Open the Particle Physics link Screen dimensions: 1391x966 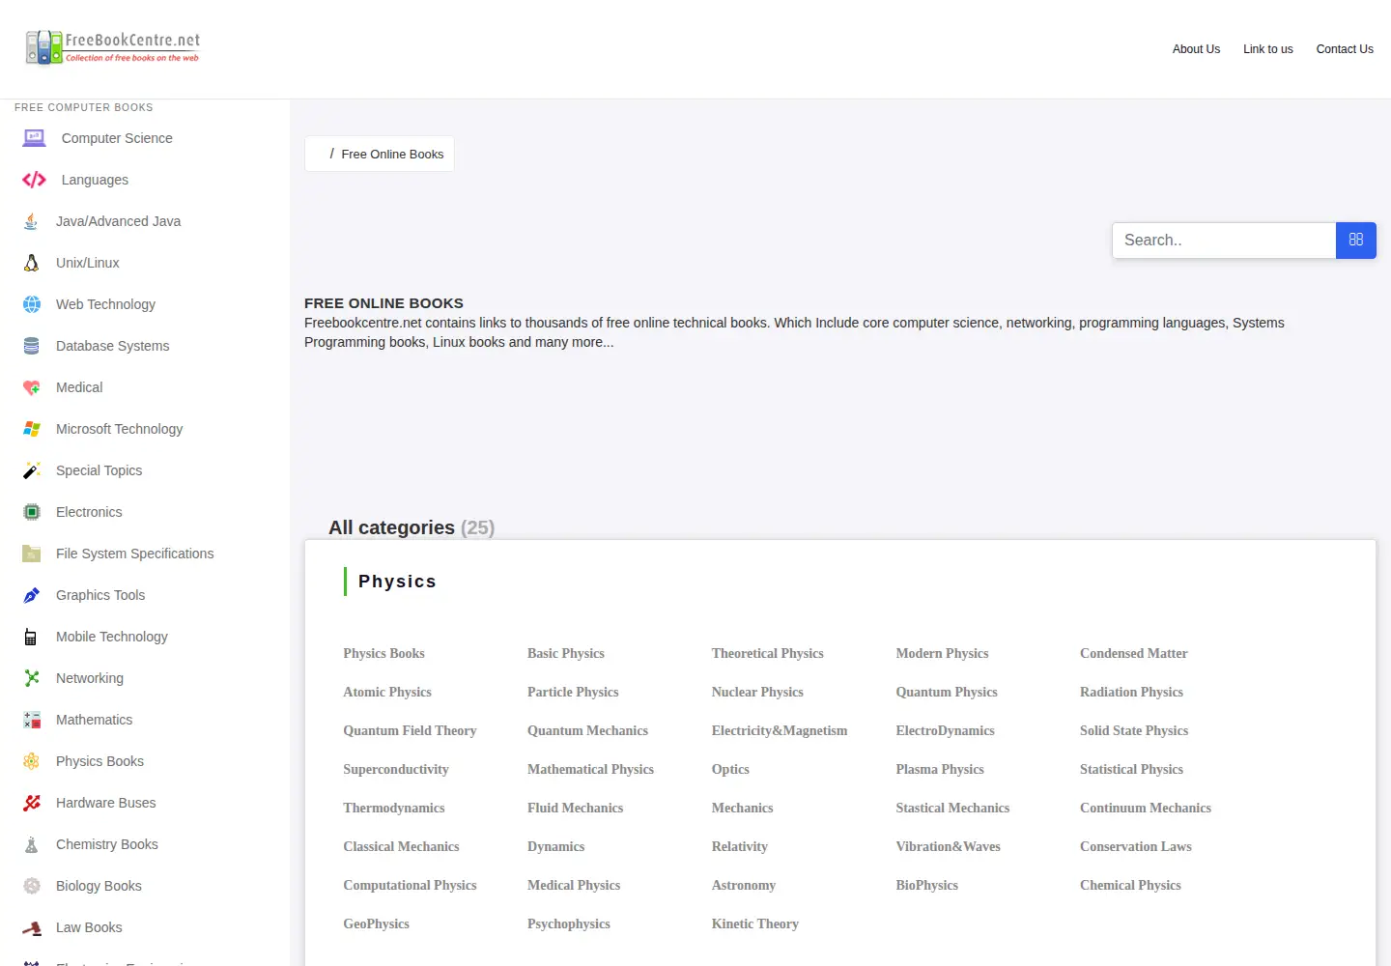(x=573, y=692)
